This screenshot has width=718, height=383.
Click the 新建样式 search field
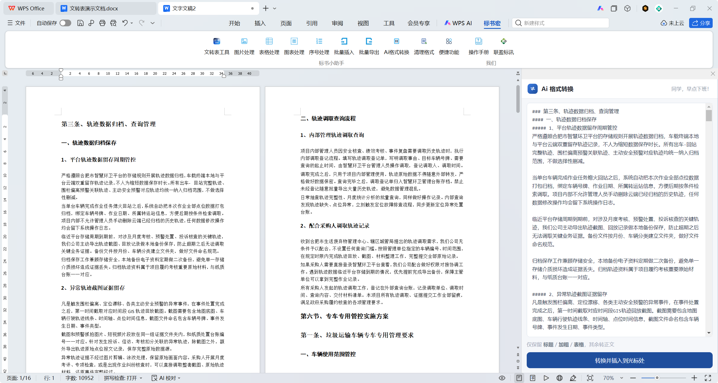click(x=560, y=23)
